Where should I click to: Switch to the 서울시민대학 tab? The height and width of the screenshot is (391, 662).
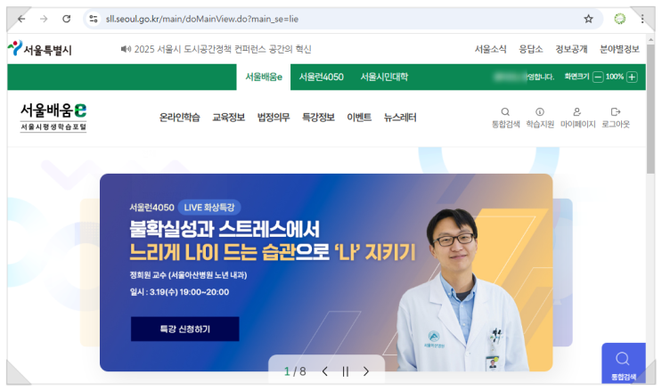[x=384, y=77]
